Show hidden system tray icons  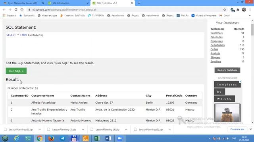point(210,138)
